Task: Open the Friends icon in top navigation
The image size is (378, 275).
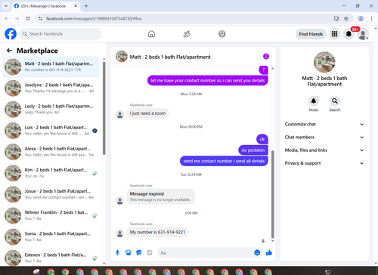Action: (187, 34)
